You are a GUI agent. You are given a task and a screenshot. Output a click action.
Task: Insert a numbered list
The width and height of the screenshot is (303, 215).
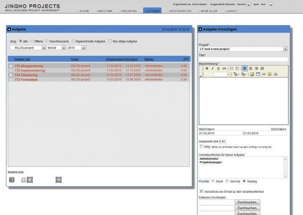(232, 69)
